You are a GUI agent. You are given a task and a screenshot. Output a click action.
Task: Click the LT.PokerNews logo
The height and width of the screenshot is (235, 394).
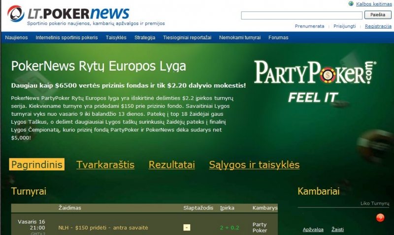click(x=68, y=13)
